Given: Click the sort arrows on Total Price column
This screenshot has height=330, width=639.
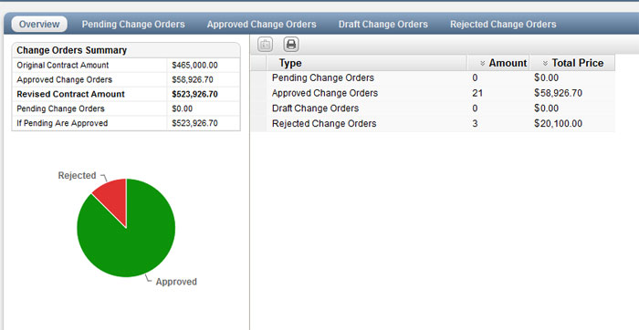Looking at the screenshot, I should [545, 63].
